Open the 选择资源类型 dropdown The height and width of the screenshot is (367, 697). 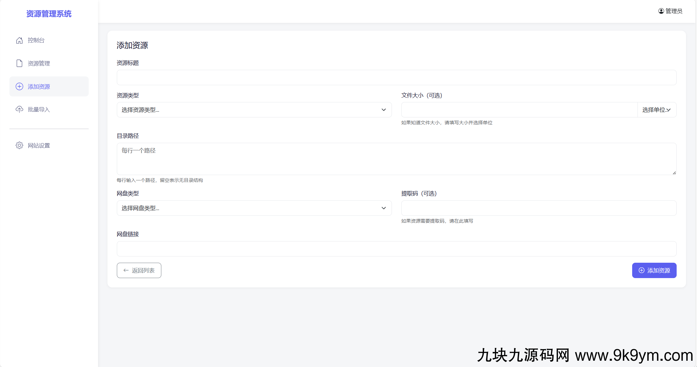[254, 110]
